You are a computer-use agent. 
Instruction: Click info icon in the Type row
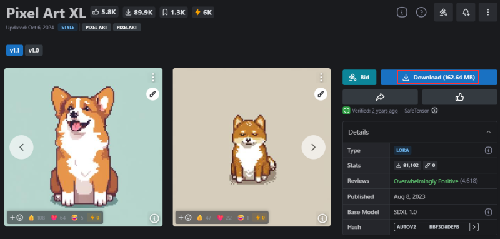pos(488,150)
